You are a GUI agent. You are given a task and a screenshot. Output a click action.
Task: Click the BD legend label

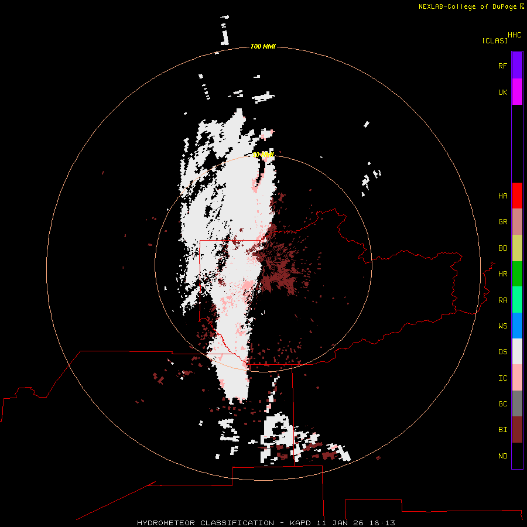[502, 248]
